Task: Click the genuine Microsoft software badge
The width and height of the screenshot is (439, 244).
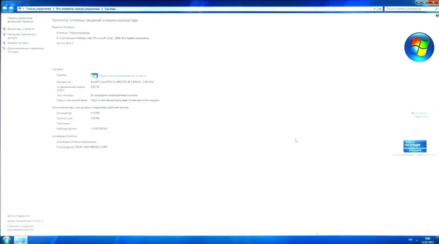Action: [x=415, y=146]
